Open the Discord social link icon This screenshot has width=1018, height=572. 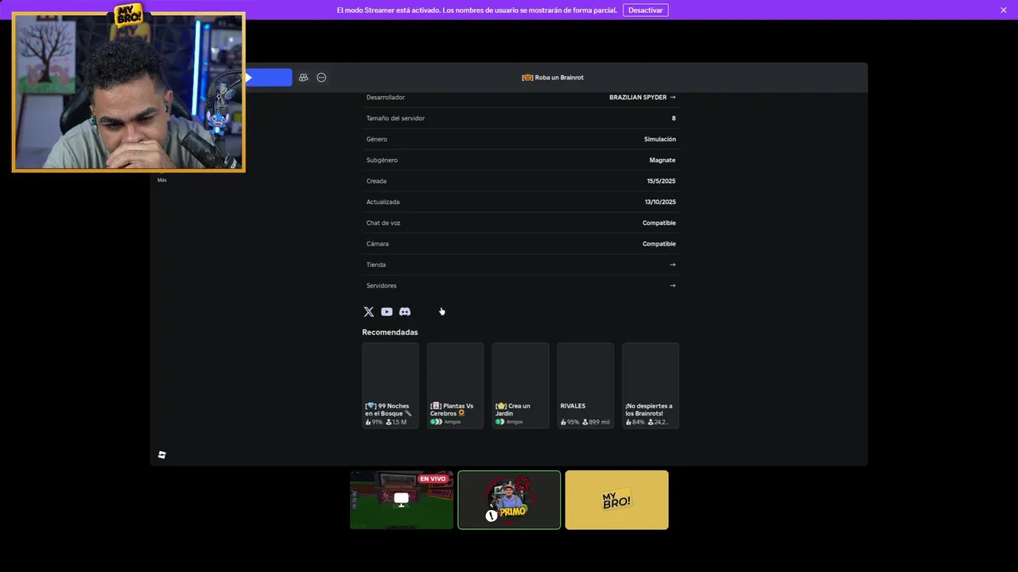click(x=405, y=312)
